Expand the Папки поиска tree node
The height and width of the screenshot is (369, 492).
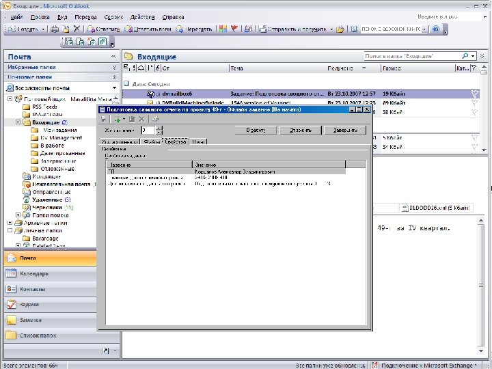click(x=18, y=215)
